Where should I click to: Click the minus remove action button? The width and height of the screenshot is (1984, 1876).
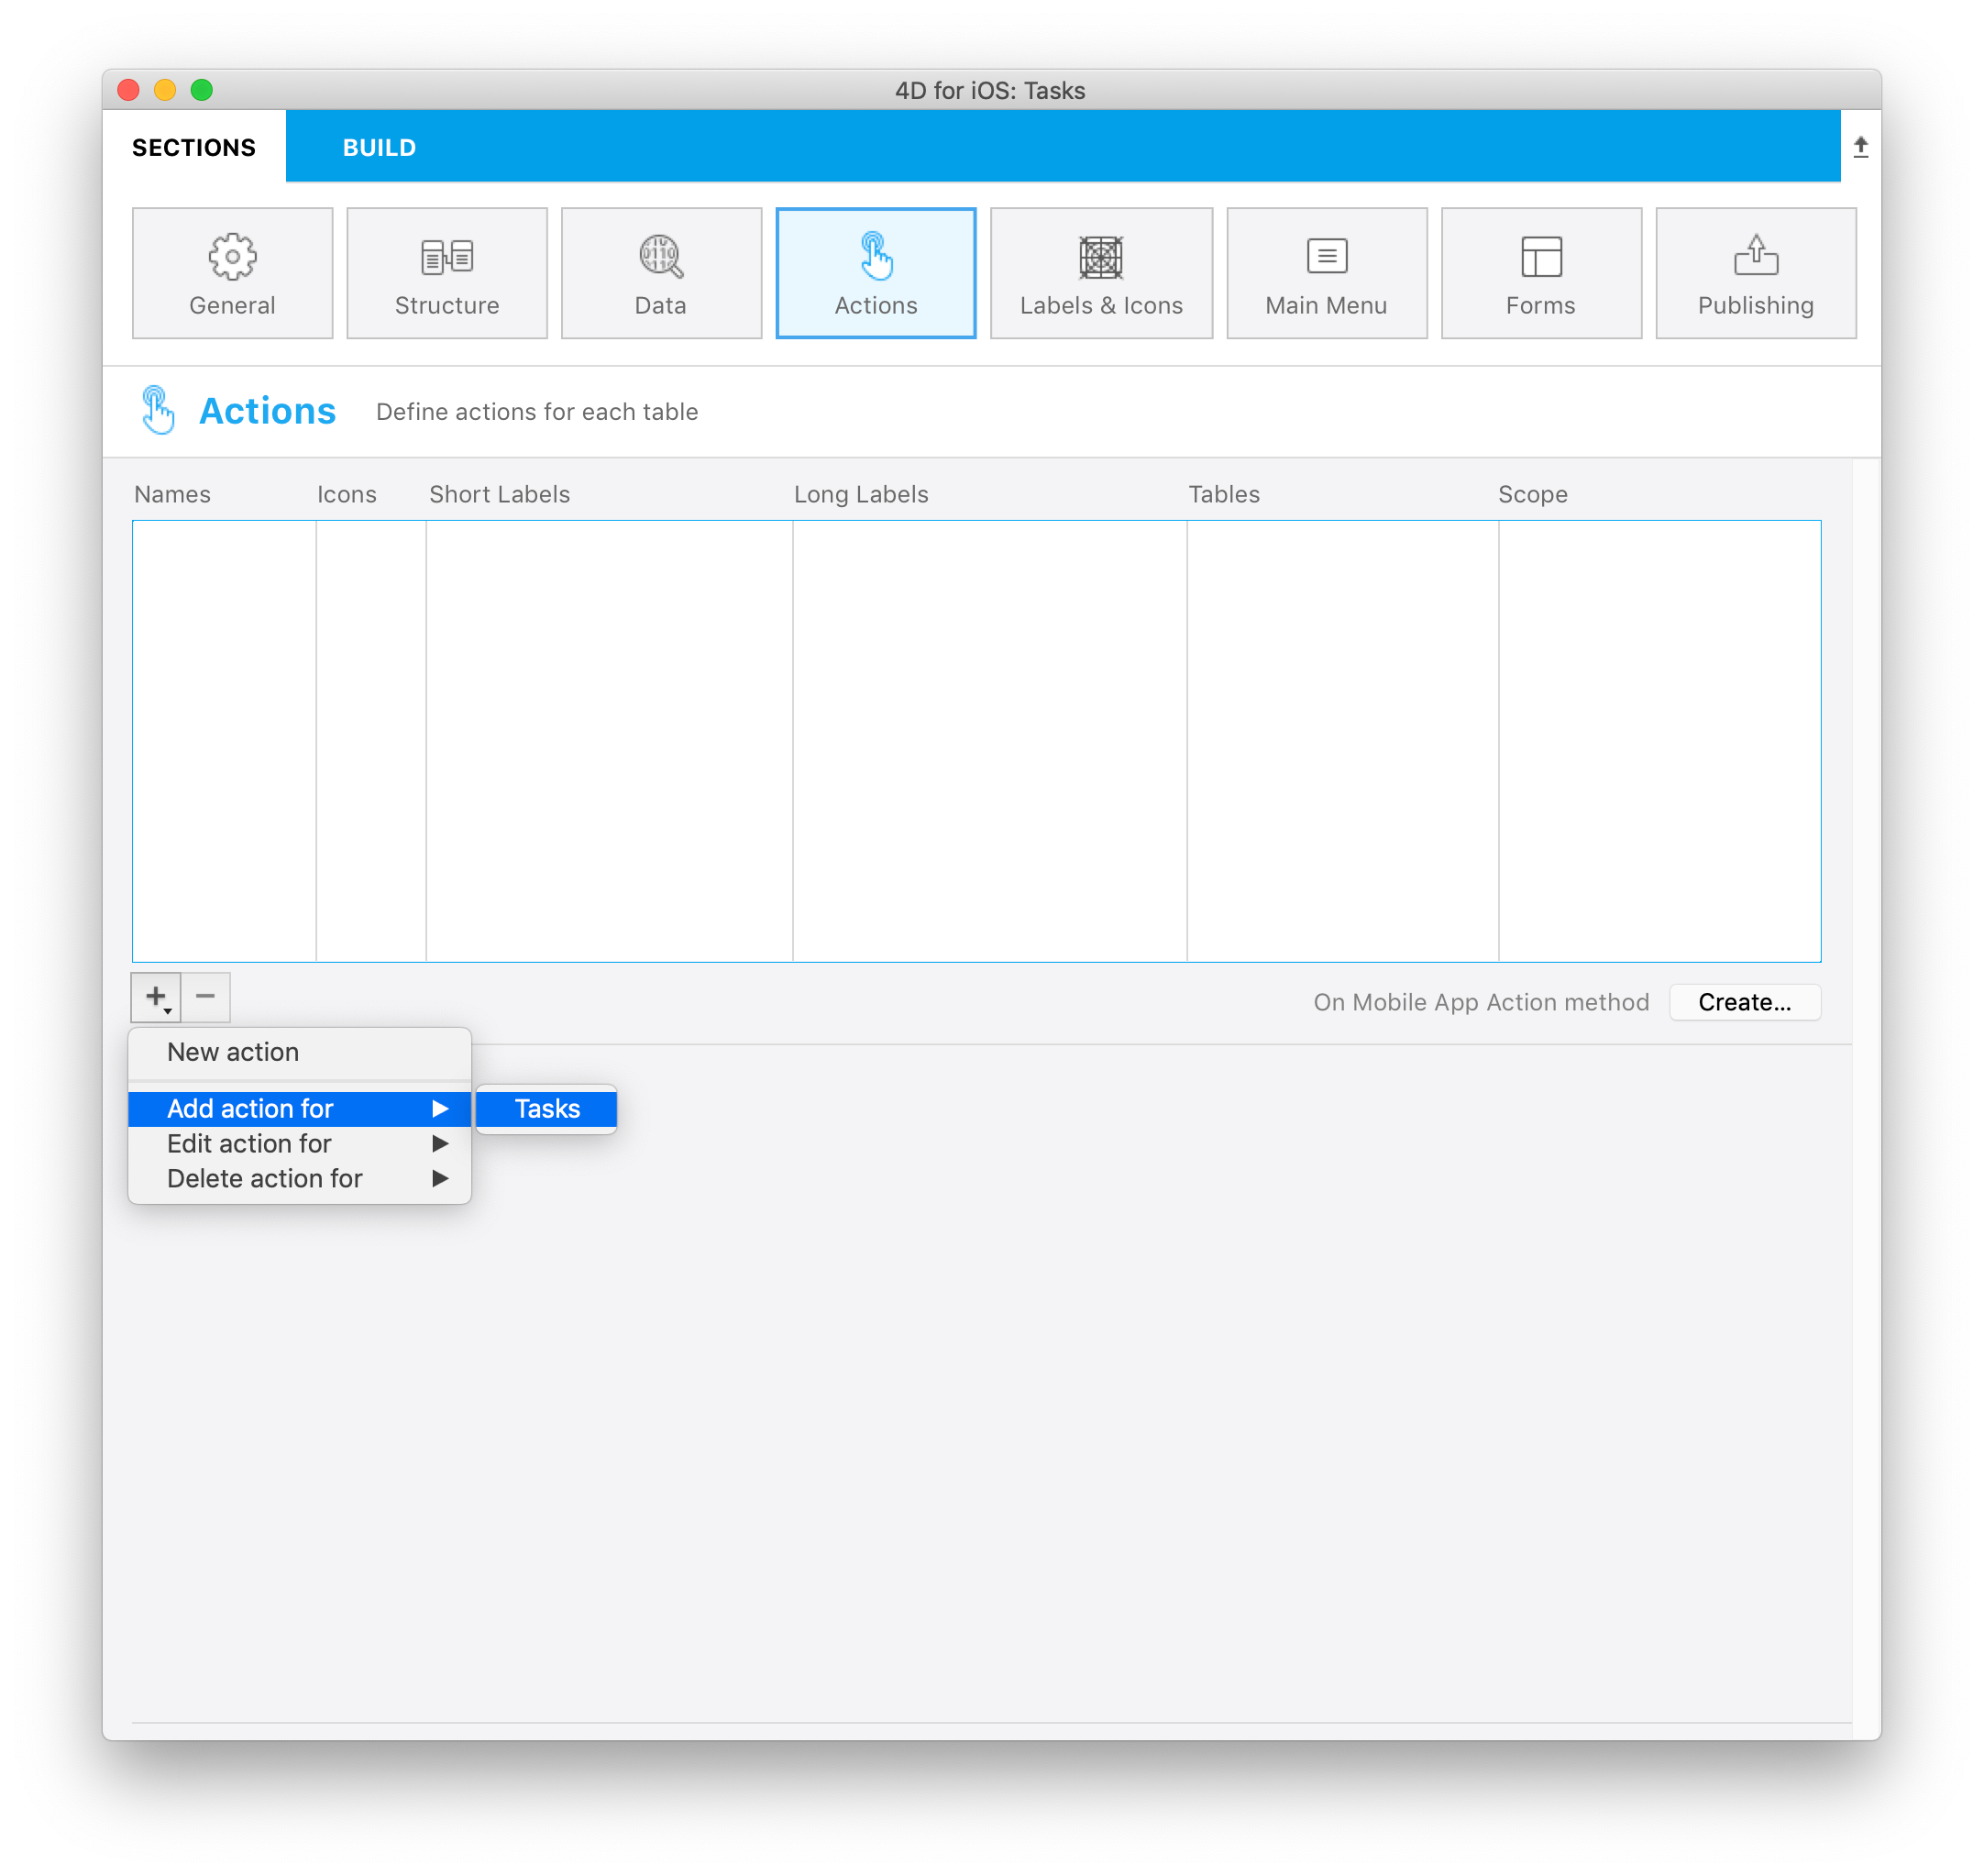206,998
